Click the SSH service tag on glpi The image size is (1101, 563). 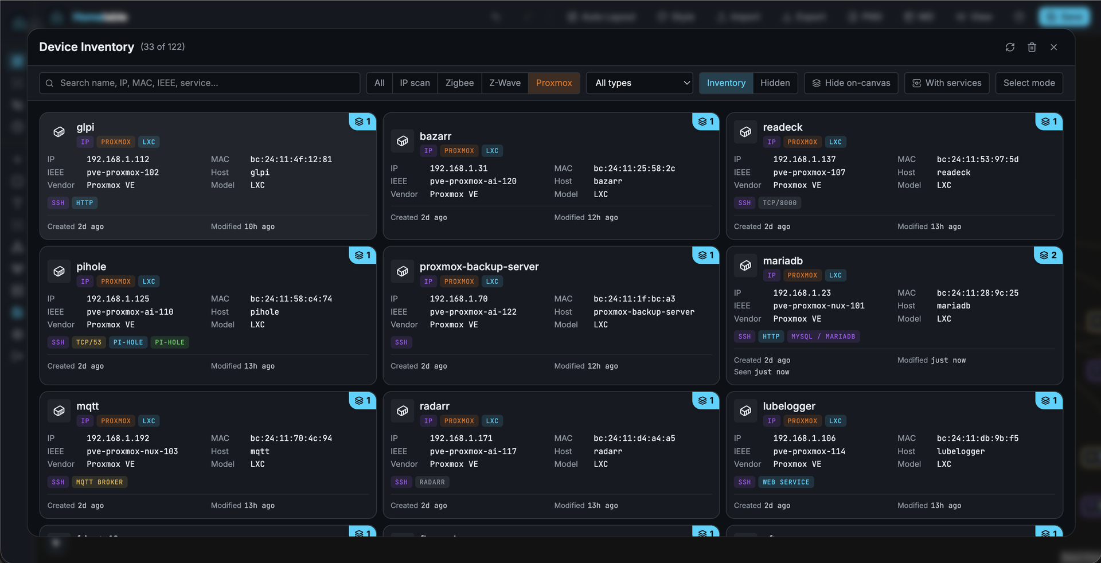point(58,203)
